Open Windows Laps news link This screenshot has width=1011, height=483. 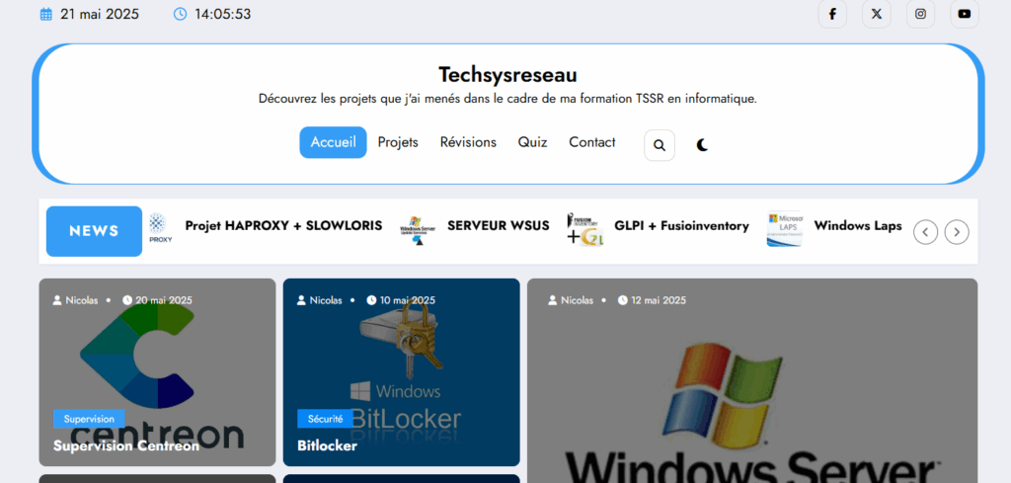click(858, 226)
